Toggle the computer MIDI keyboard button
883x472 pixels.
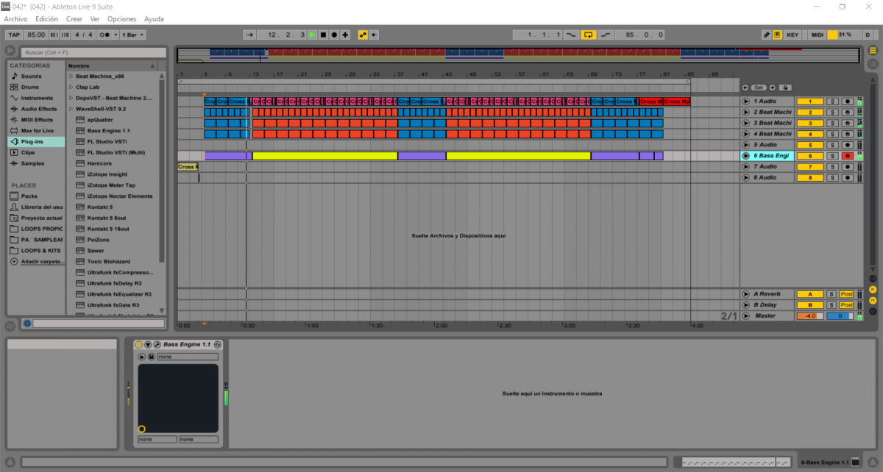coord(778,35)
